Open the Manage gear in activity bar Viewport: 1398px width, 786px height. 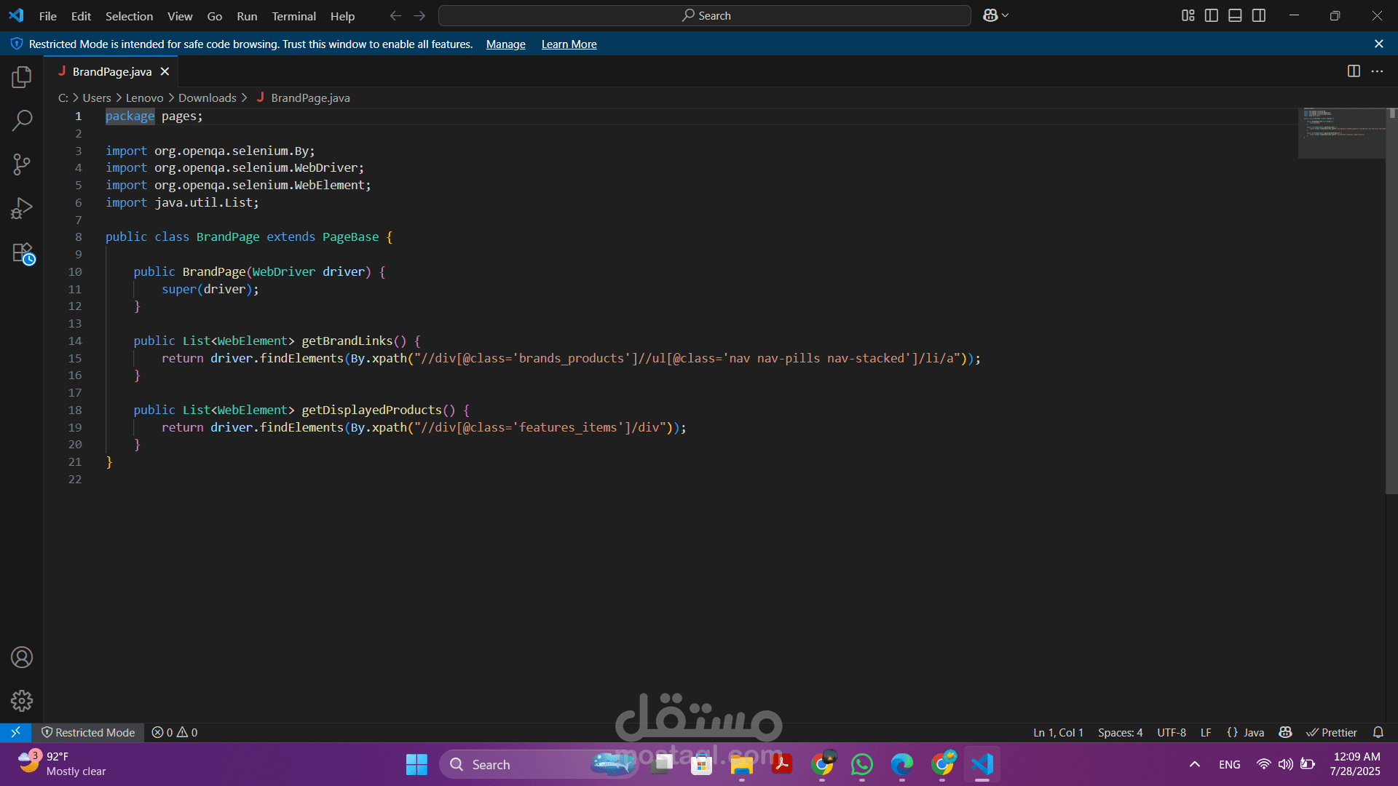coord(22,701)
